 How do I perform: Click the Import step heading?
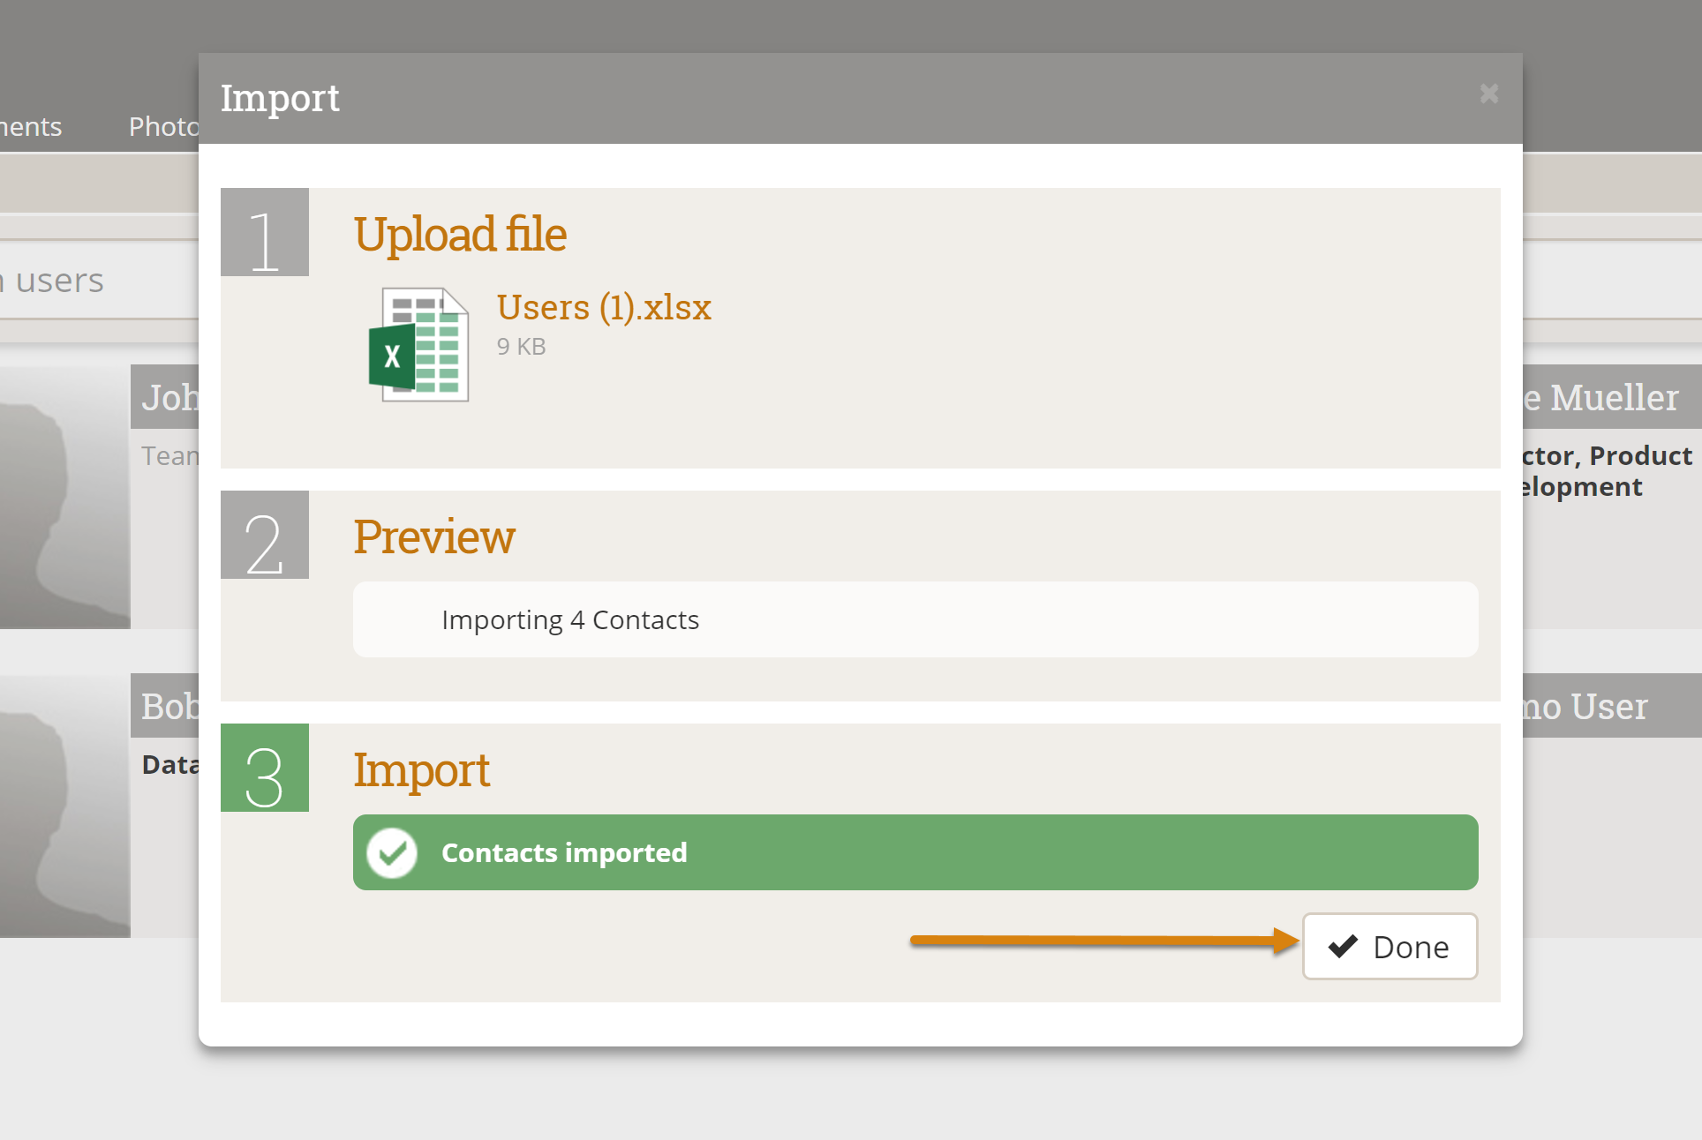tap(421, 770)
